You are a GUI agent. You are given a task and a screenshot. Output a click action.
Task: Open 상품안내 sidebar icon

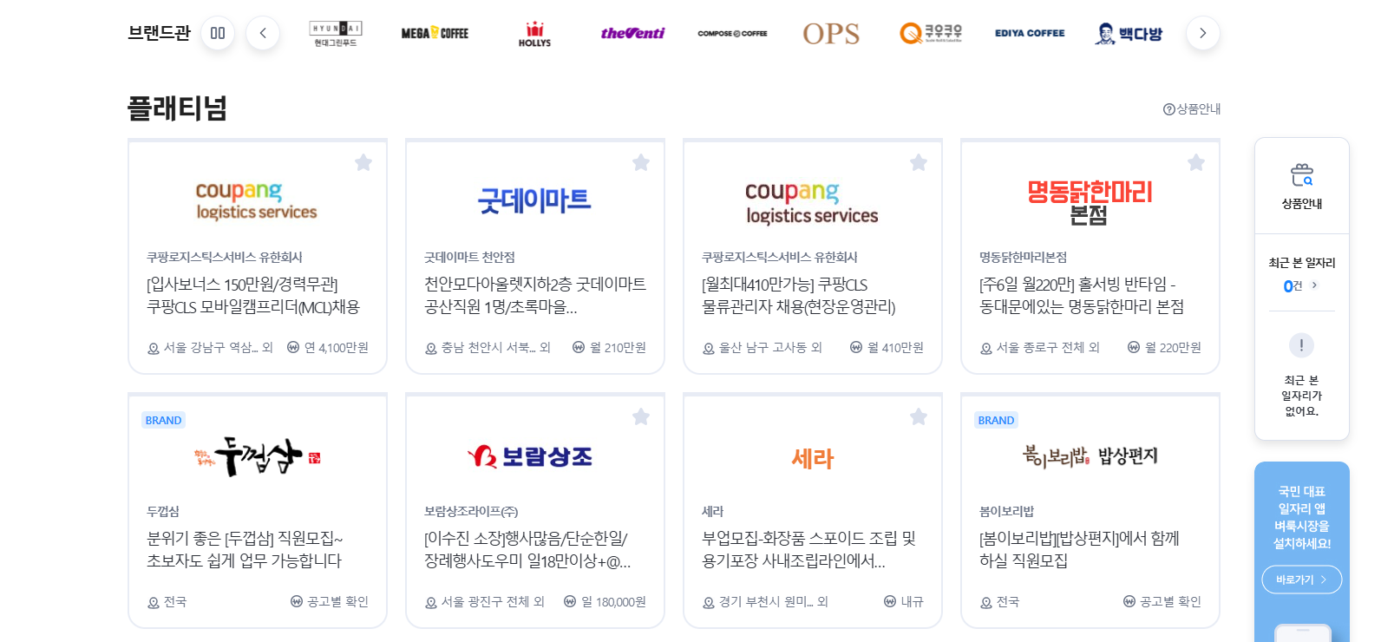[x=1302, y=186]
